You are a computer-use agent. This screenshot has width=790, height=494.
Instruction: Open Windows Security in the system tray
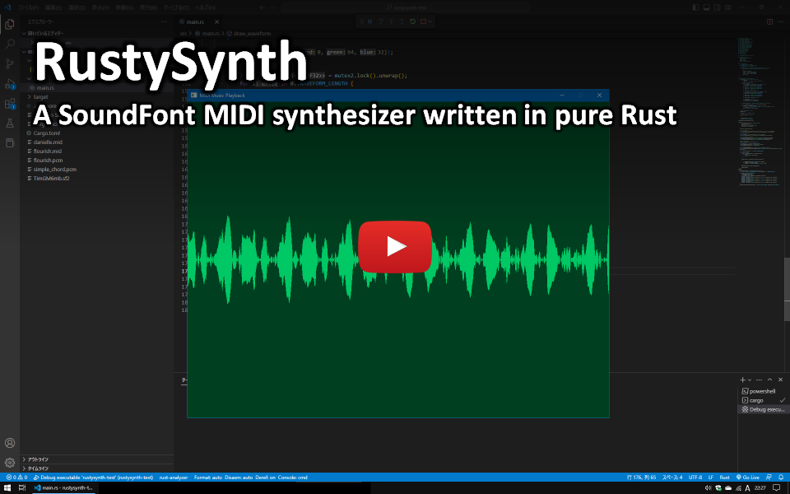(x=718, y=488)
